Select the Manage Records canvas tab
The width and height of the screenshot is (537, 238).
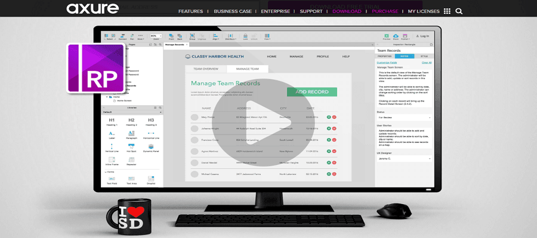176,45
